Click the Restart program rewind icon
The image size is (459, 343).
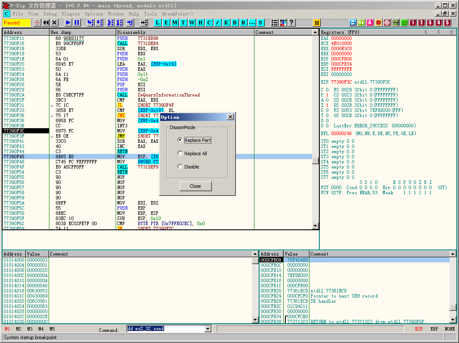click(46, 23)
